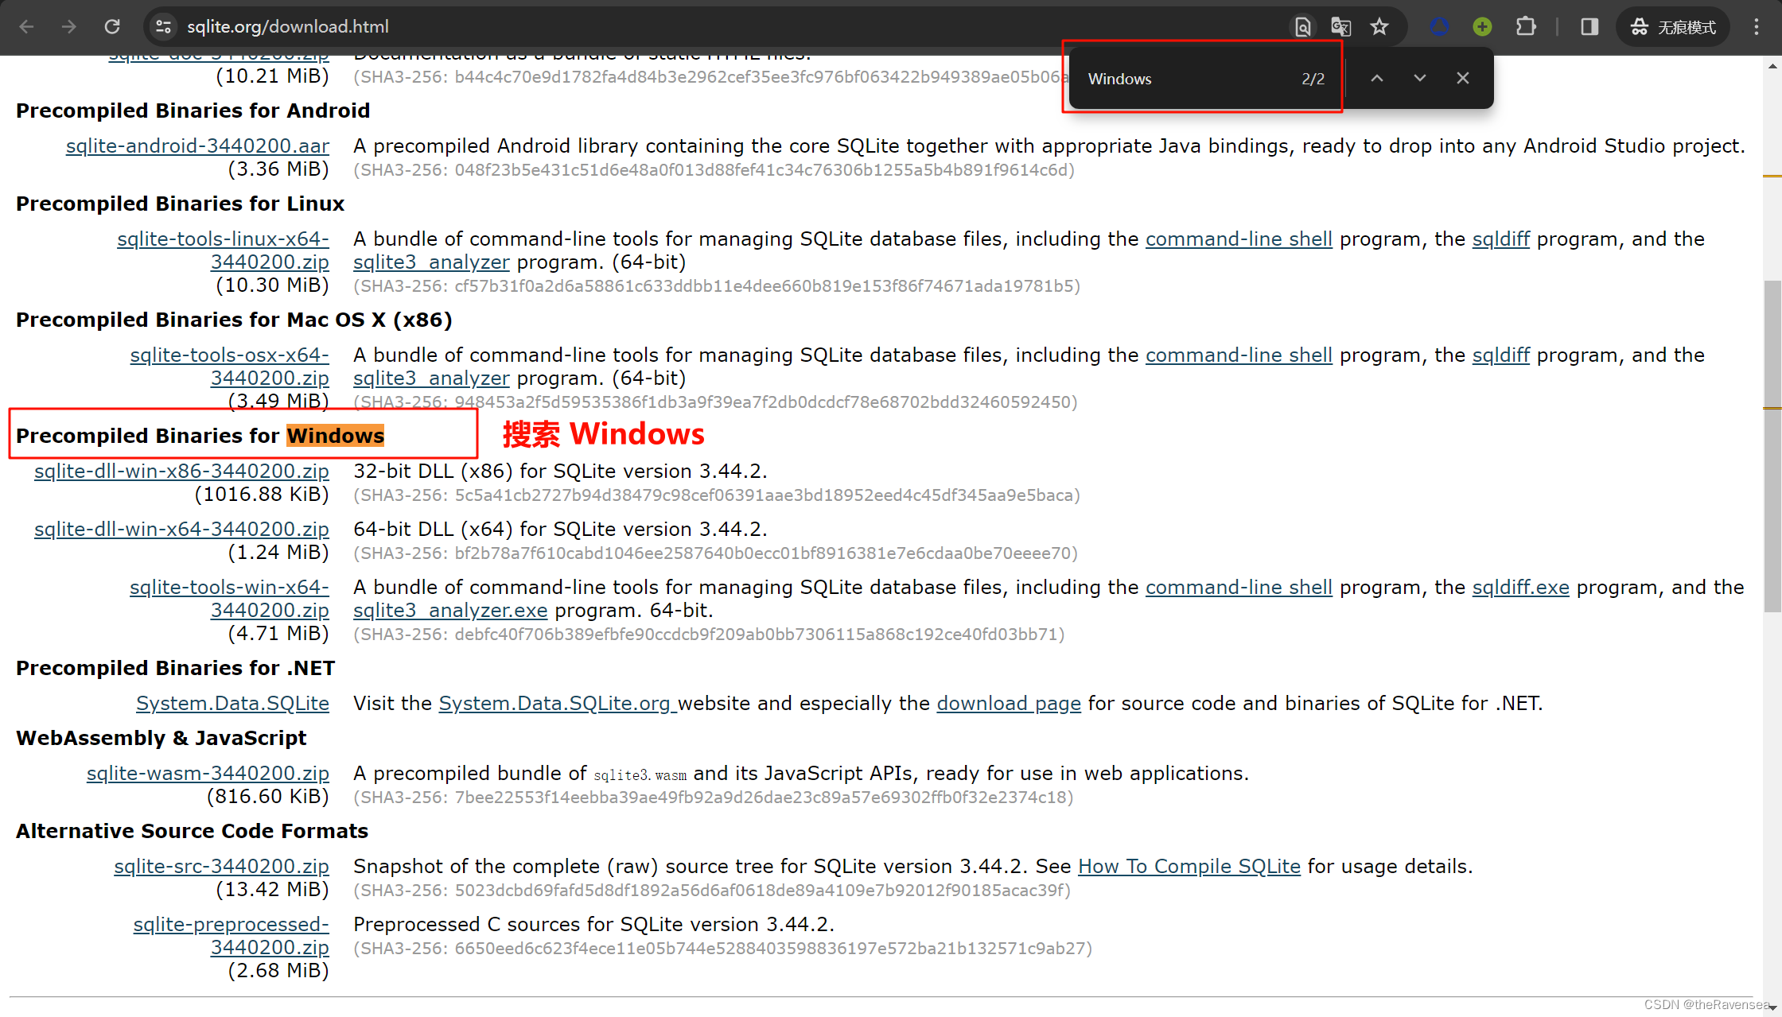The height and width of the screenshot is (1017, 1782).
Task: Open the blue circle extension icon
Action: click(x=1439, y=27)
